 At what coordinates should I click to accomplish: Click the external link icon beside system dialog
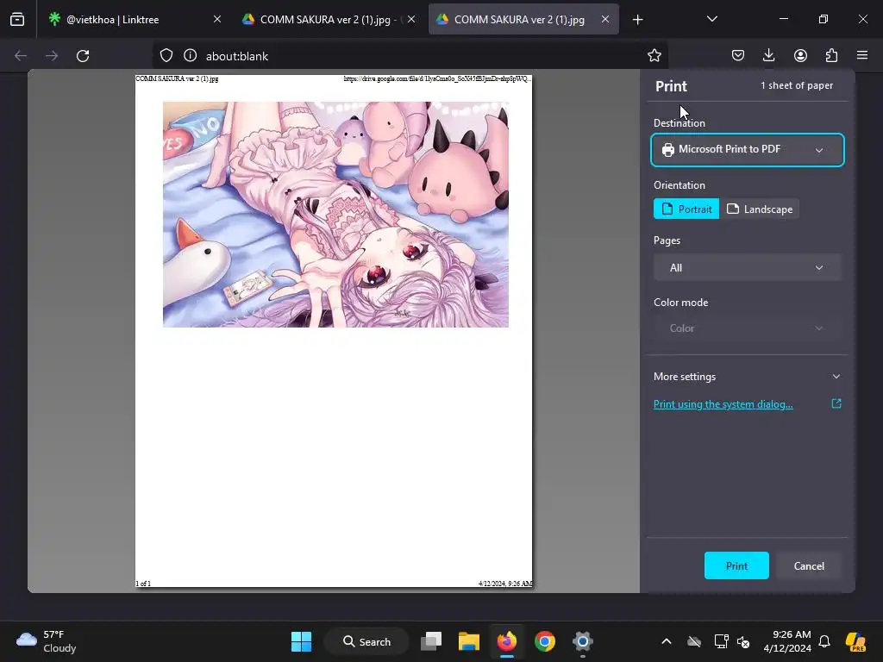pos(836,403)
